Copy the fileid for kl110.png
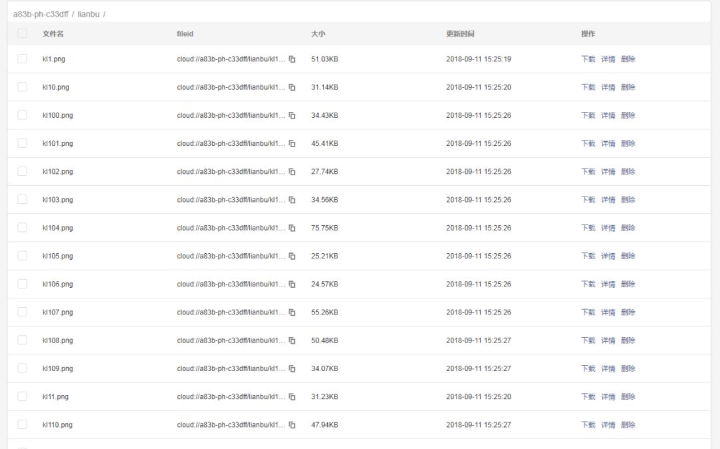Screen dimensions: 720x449 292,425
